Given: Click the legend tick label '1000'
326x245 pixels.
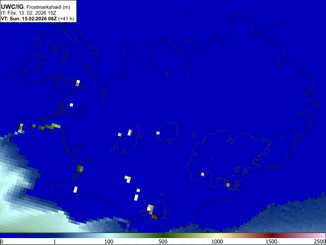Looking at the screenshot, I should point(217,242).
